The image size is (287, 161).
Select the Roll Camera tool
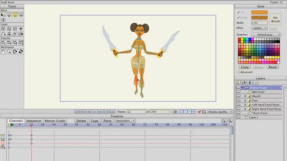[x=15, y=43]
